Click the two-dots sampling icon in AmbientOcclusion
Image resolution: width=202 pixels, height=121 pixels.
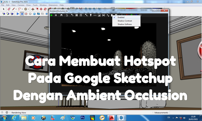[108, 15]
